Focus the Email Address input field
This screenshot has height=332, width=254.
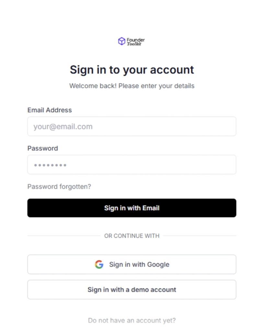[x=132, y=126]
